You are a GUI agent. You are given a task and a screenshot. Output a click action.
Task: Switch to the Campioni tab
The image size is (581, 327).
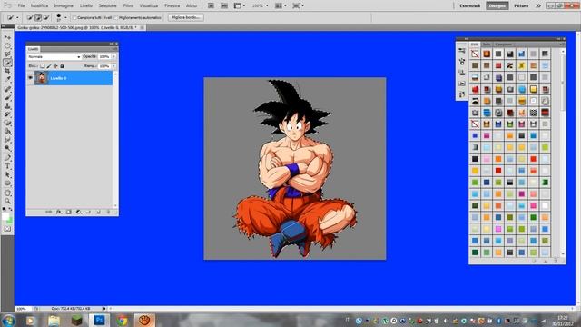tap(503, 45)
